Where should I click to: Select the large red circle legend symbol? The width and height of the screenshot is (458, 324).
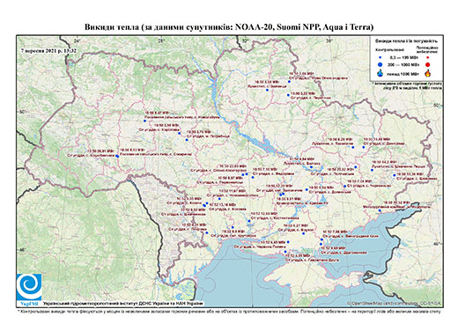[428, 65]
